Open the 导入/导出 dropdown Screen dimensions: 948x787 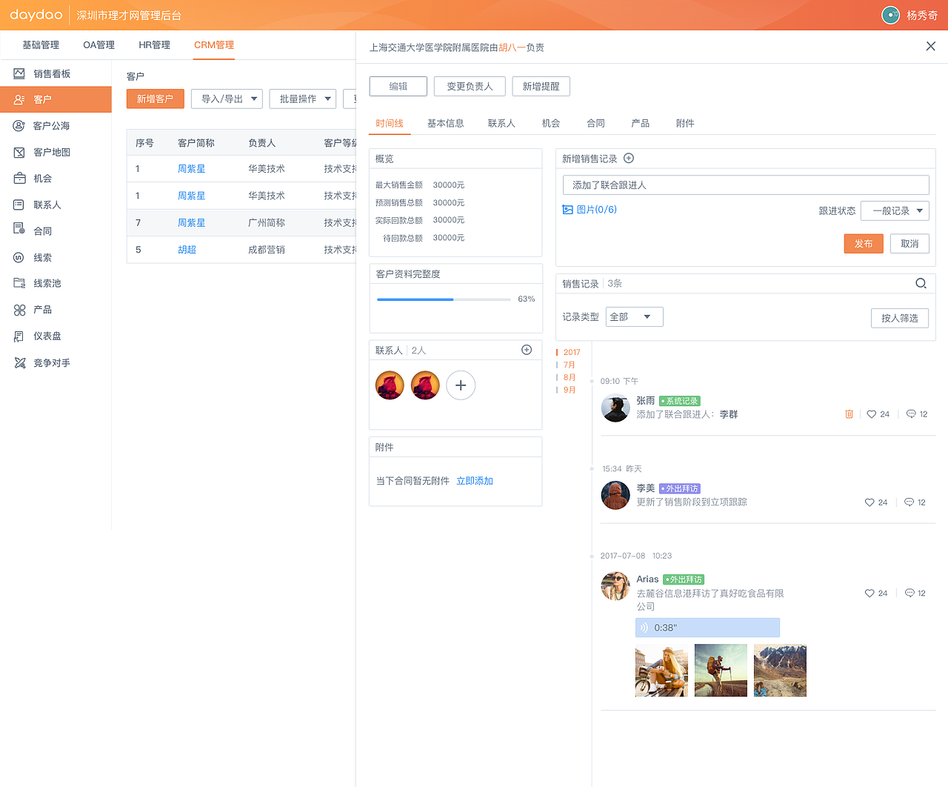[227, 99]
